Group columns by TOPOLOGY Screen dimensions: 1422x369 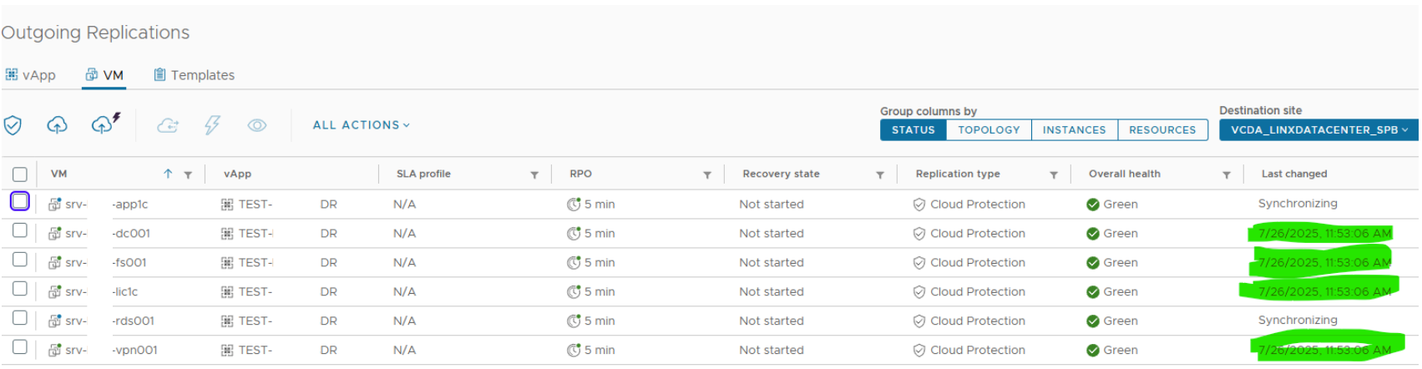point(989,130)
